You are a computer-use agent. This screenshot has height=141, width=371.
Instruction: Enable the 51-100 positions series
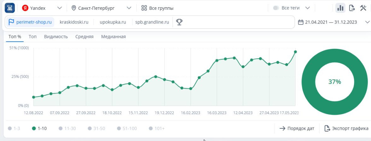(x=127, y=128)
